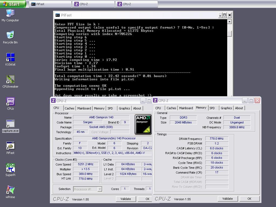The image size is (276, 207).
Task: Maximize the PiFast console window
Action: [x=225, y=15]
